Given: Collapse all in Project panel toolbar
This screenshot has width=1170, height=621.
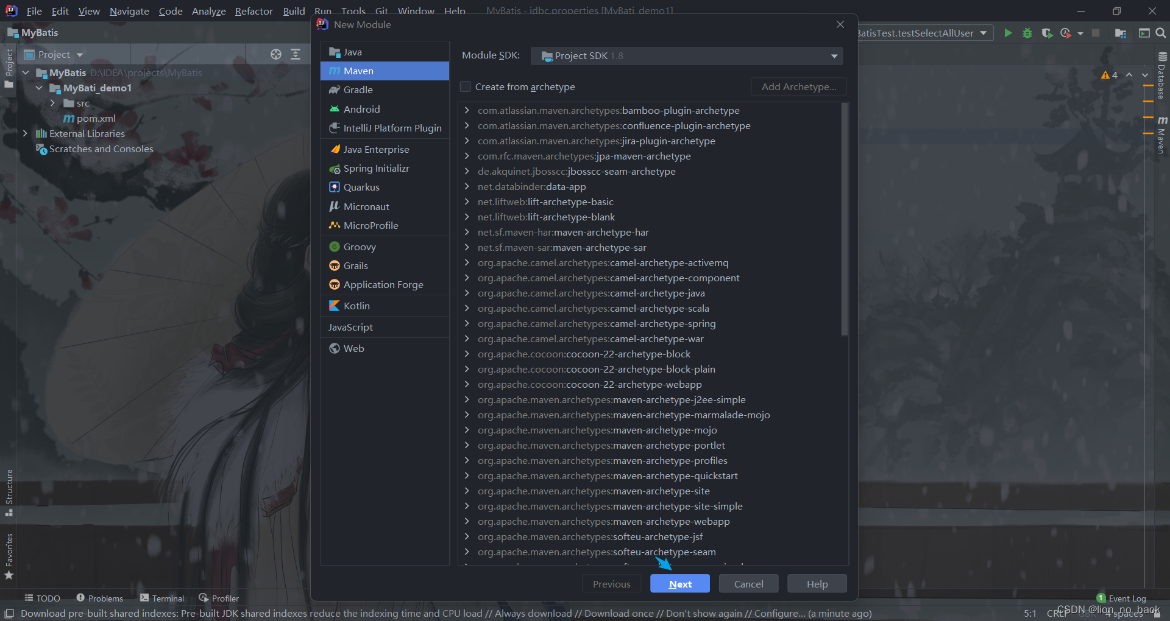Looking at the screenshot, I should pos(296,54).
